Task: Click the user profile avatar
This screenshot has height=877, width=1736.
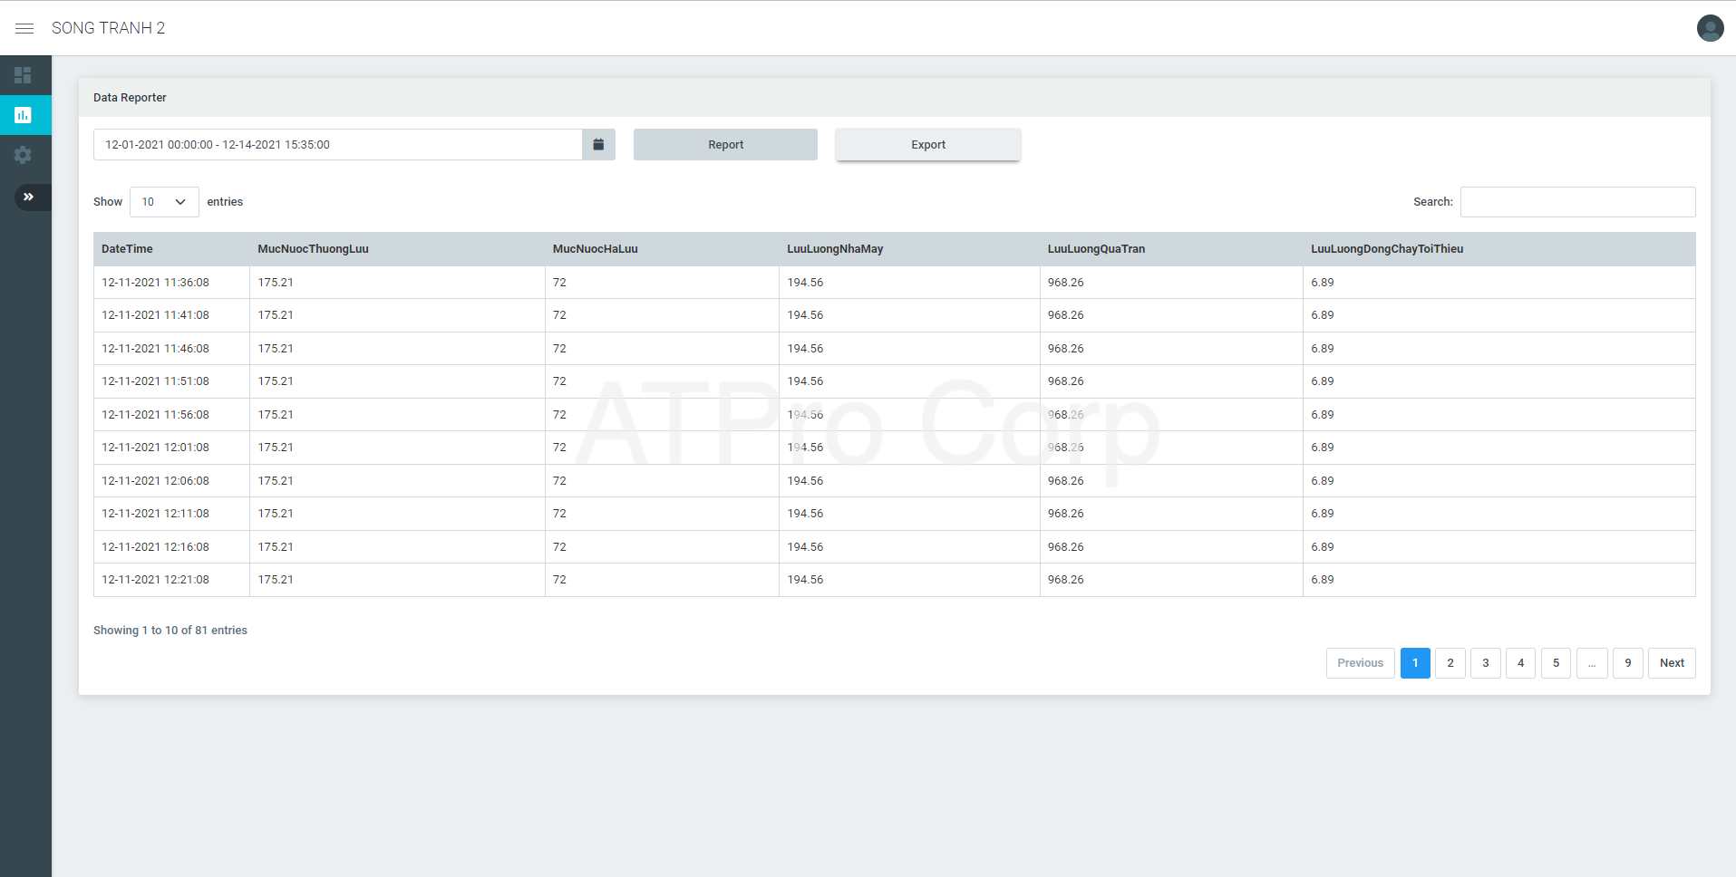Action: coord(1710,28)
